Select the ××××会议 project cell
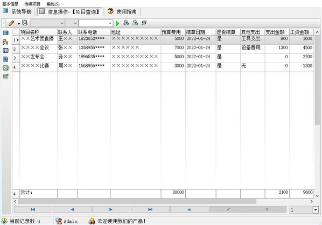This screenshot has width=322, height=225. coord(38,49)
